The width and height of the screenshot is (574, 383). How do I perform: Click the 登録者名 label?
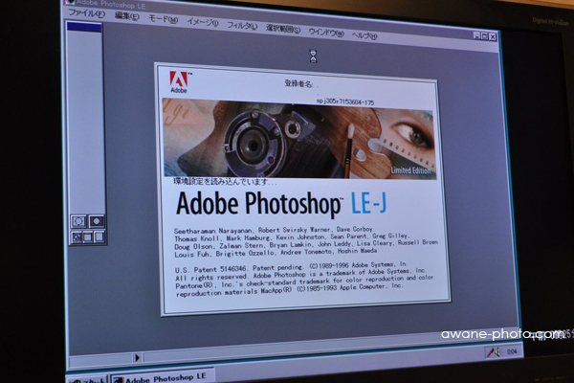(299, 83)
